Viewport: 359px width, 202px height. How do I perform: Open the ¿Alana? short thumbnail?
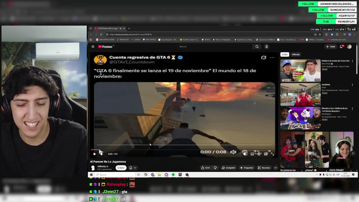[317, 150]
